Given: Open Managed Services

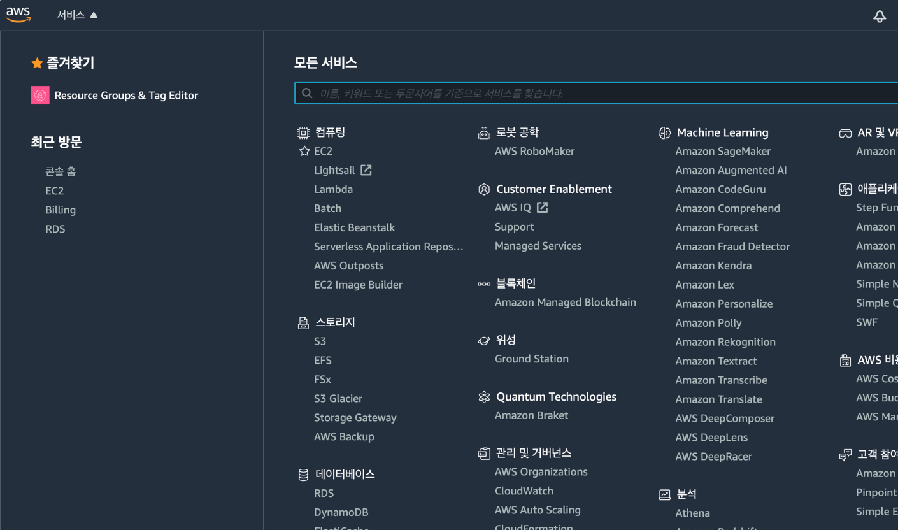Looking at the screenshot, I should [538, 246].
